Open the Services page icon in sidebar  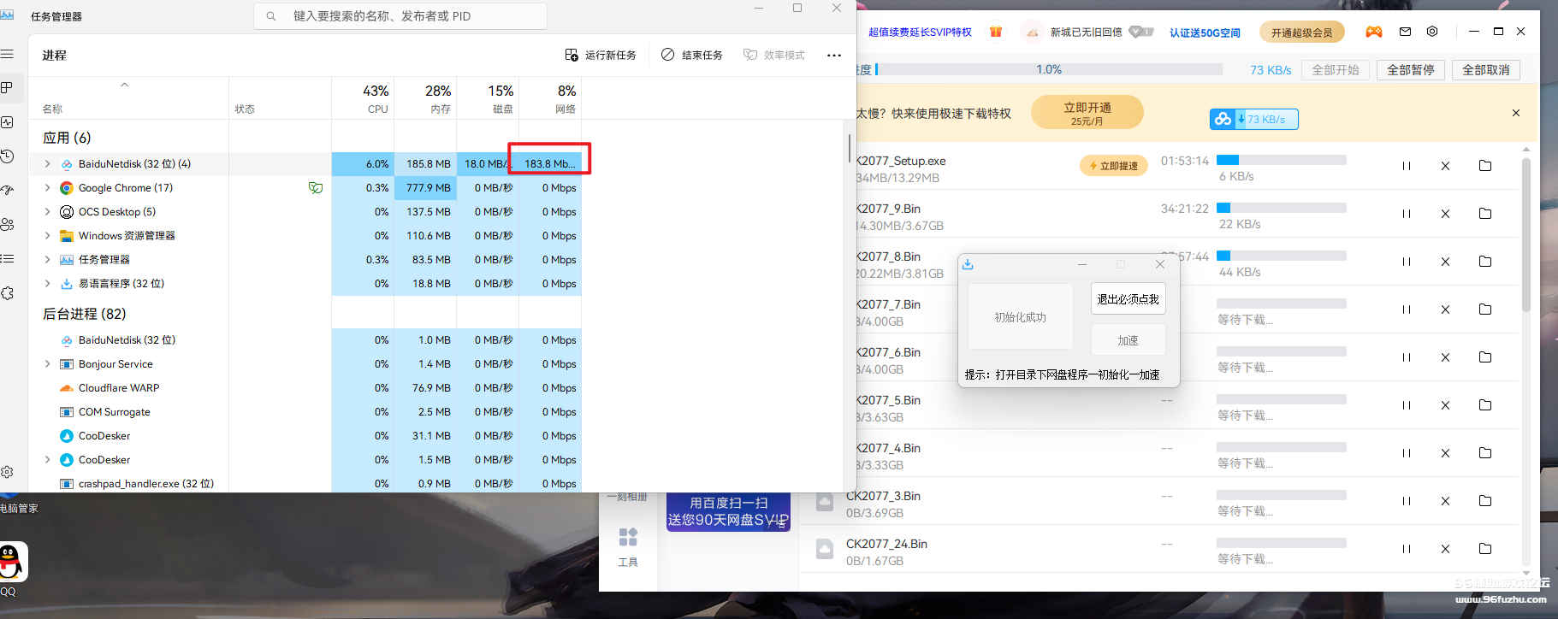point(7,293)
